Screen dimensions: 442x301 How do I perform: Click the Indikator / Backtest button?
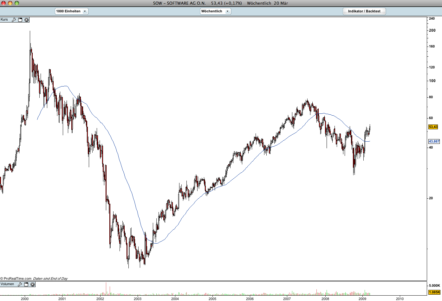[364, 11]
